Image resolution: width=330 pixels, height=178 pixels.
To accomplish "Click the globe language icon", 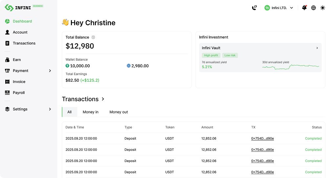I will (313, 8).
